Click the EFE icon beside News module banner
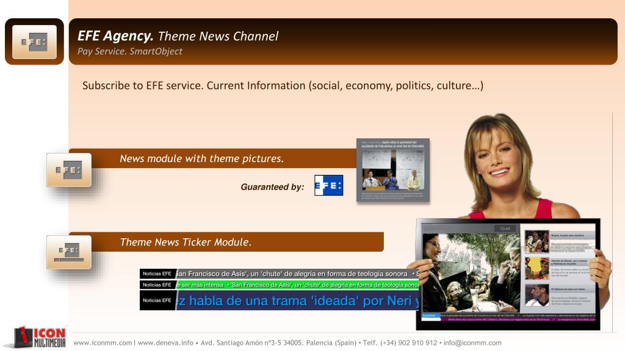625x351 pixels. click(x=69, y=170)
